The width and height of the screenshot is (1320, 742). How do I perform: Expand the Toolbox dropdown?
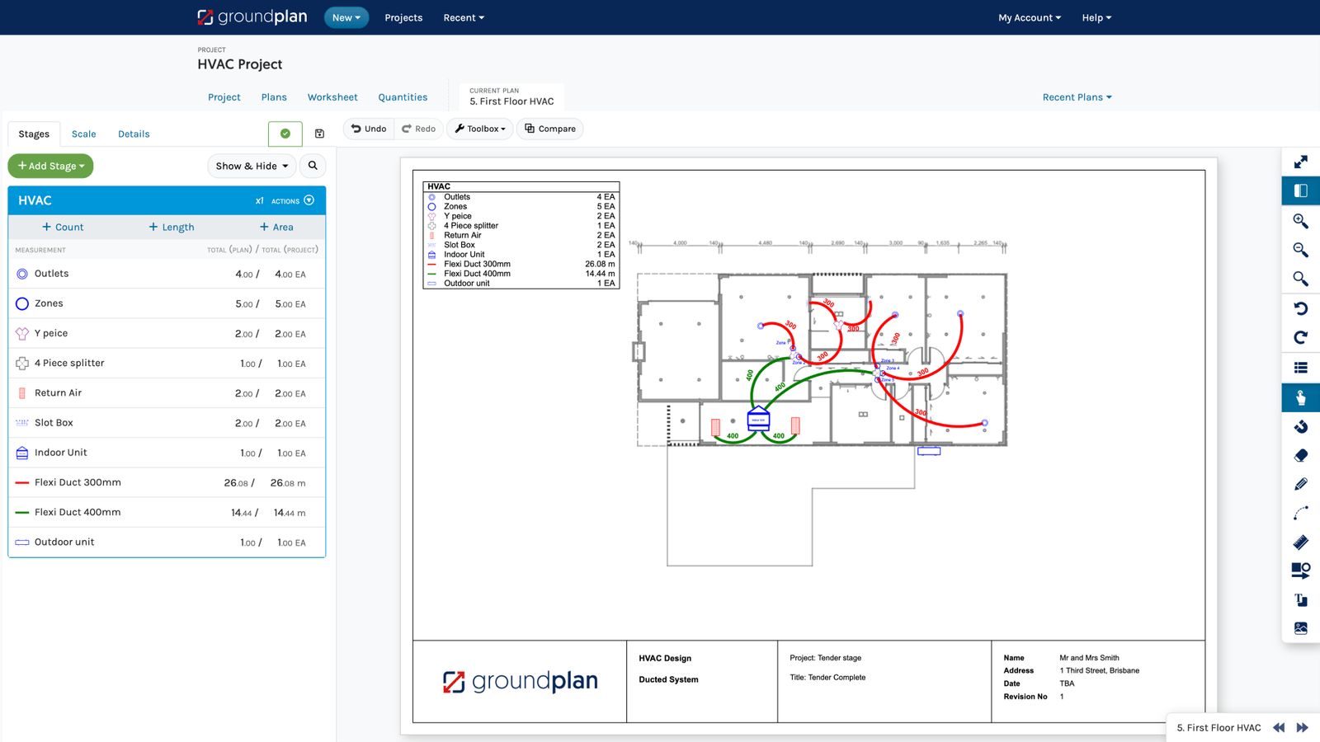(479, 129)
